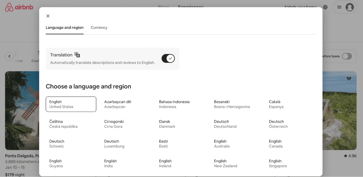The image size is (363, 177).
Task: Select Dansk Danmark language
Action: 167,124
